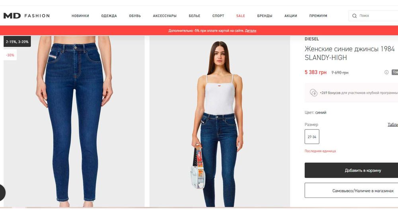Open the АКСЕССУАРЫ category menu

coord(165,16)
